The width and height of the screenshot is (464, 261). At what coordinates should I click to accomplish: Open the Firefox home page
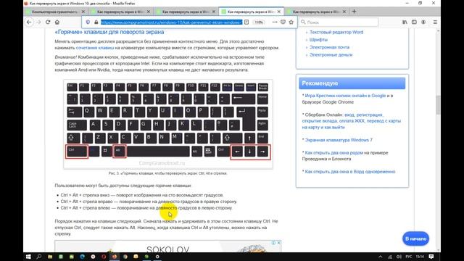[x=57, y=22]
